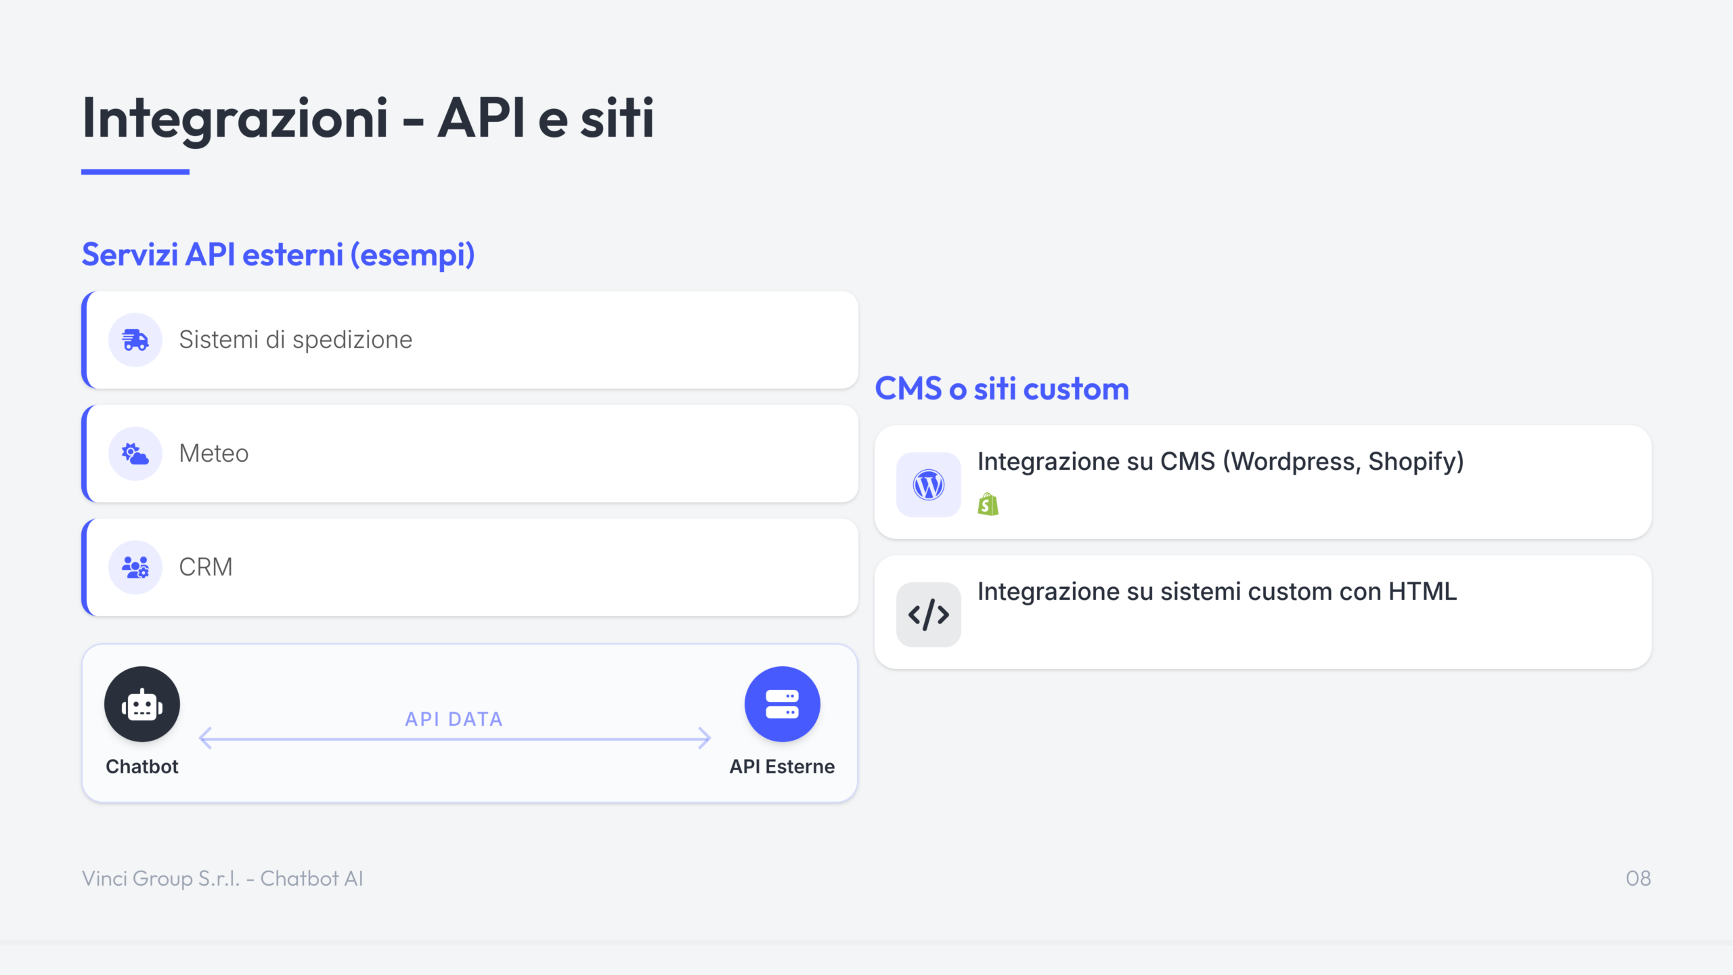Click the CRM users icon

[135, 567]
